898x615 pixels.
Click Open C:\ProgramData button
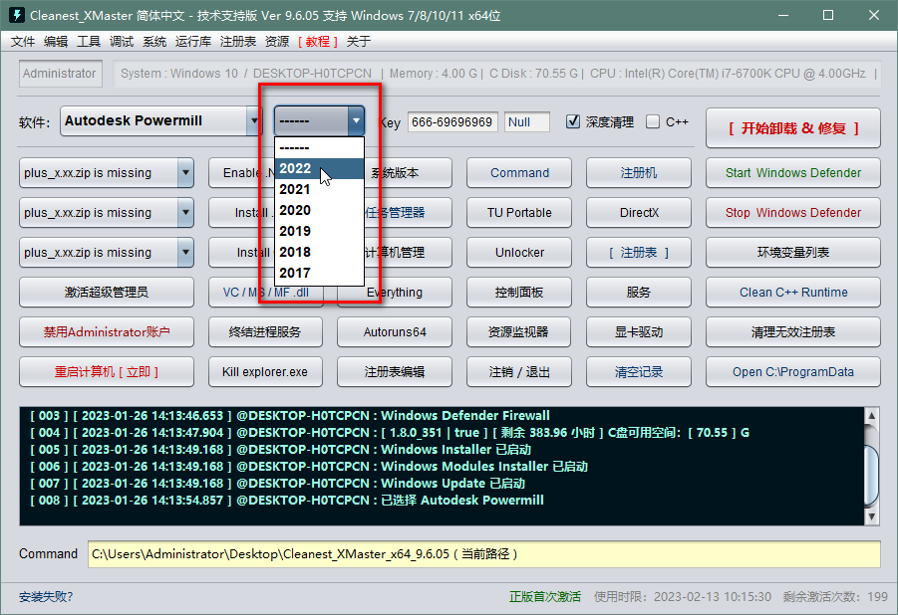coord(792,372)
